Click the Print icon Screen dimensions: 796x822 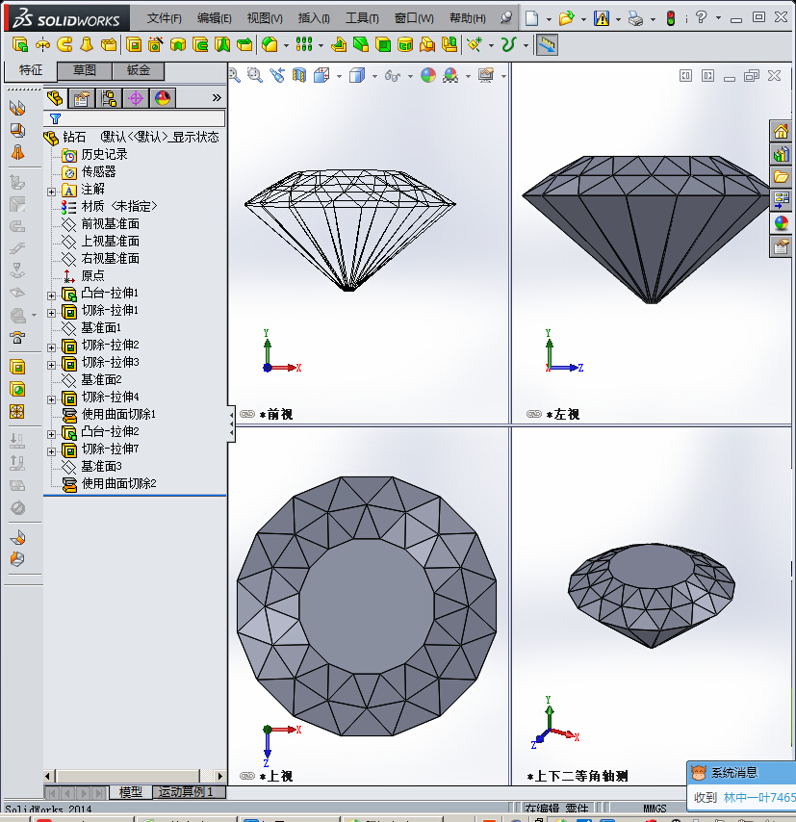[635, 19]
